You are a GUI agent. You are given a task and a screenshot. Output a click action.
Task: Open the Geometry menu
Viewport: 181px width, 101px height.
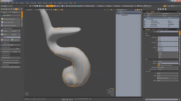point(22,3)
